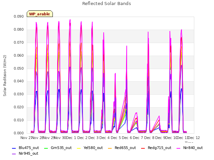This screenshot has width=214, height=160.
Task: Select the Yel580_out legend label
Action: (x=93, y=148)
